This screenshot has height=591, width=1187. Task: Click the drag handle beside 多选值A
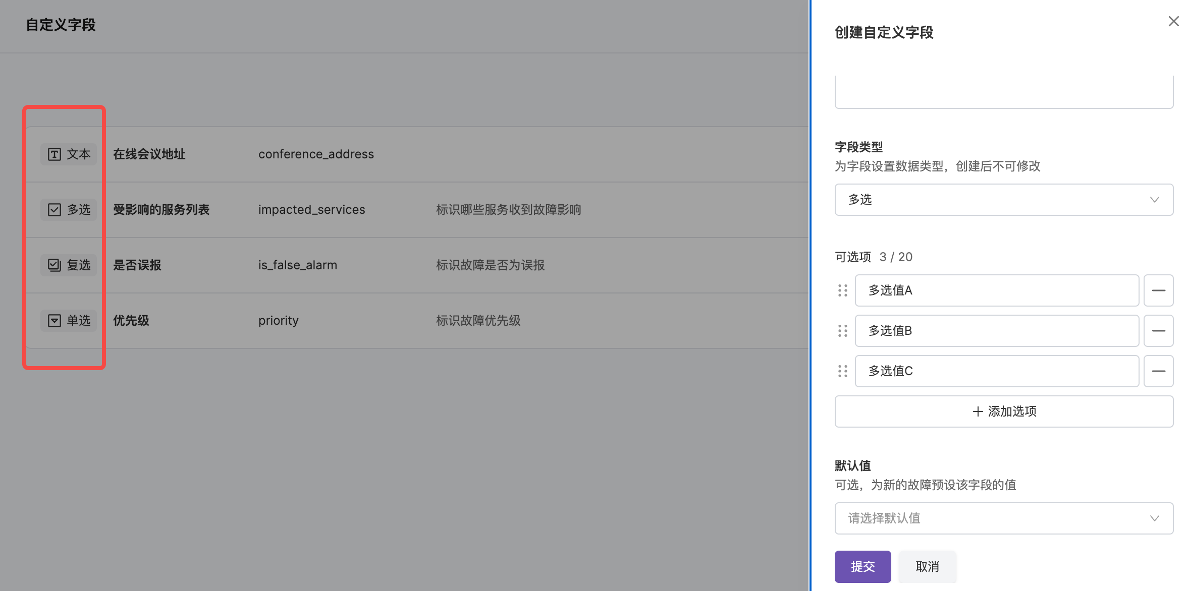tap(842, 290)
